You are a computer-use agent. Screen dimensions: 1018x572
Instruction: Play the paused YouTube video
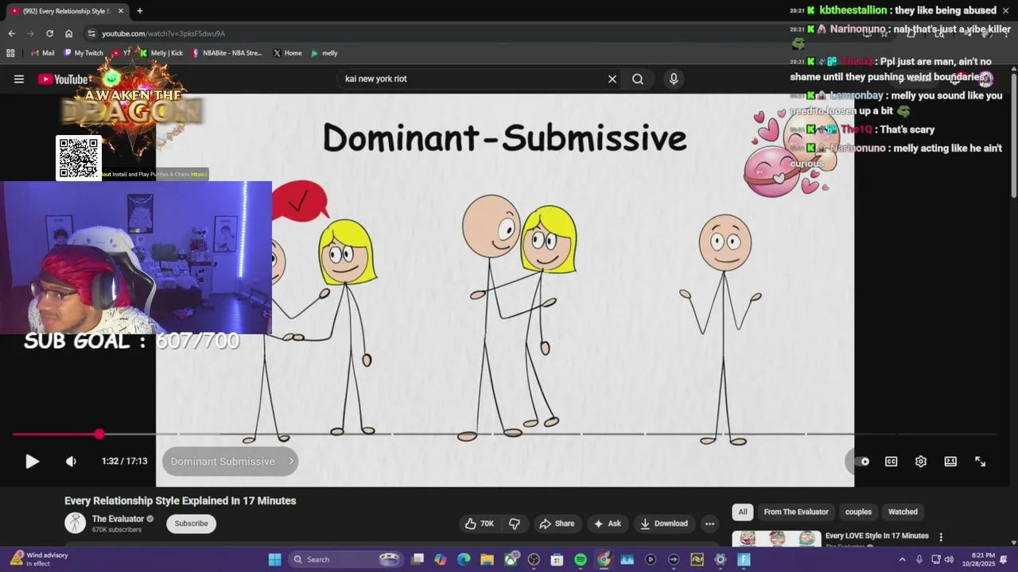[32, 462]
